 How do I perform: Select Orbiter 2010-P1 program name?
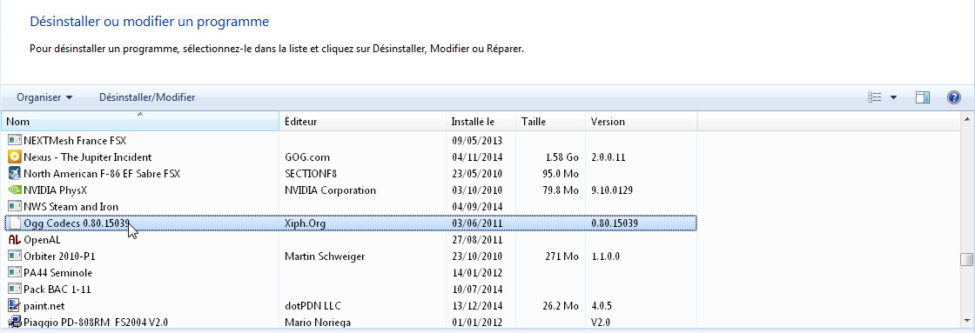coord(60,256)
